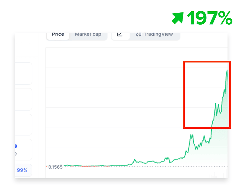Click the green 197% gain label
The width and height of the screenshot is (243, 195).
[210, 18]
